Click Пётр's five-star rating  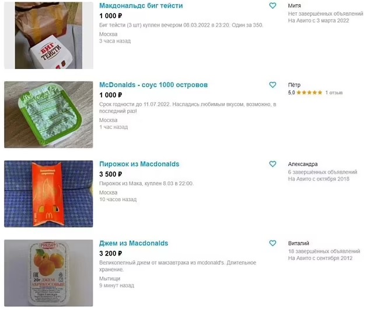pos(309,93)
